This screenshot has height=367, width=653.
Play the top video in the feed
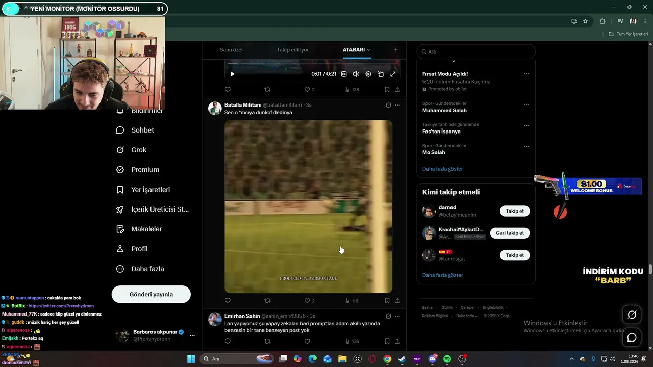[232, 74]
